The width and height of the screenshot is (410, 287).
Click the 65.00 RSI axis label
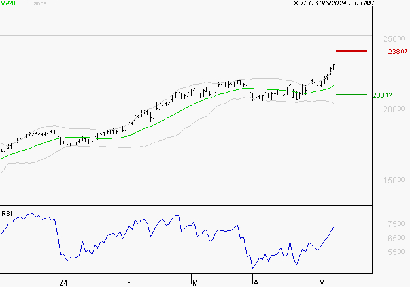pos(396,238)
